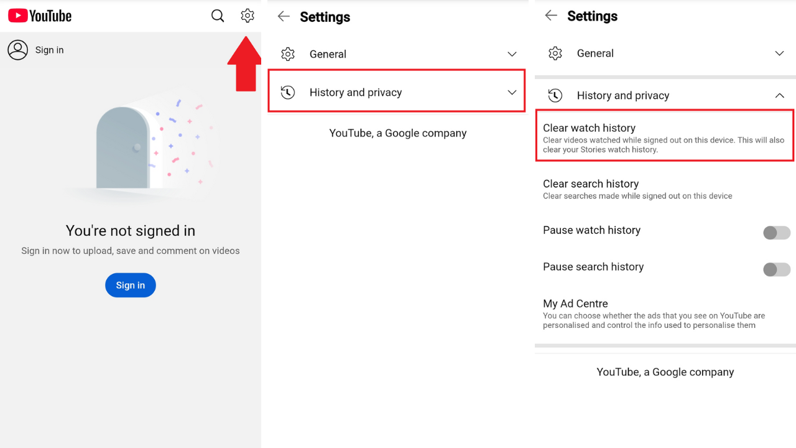Screen dimensions: 796x448
Task: Click the Pause search history slider control
Action: tap(776, 269)
